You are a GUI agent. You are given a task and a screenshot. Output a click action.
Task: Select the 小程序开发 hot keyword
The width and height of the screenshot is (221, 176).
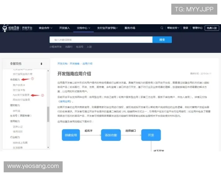(55, 47)
